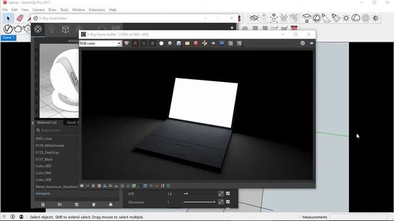Click V-Ray fur grass icon
Screen dimensions: 394x221
coord(284,18)
